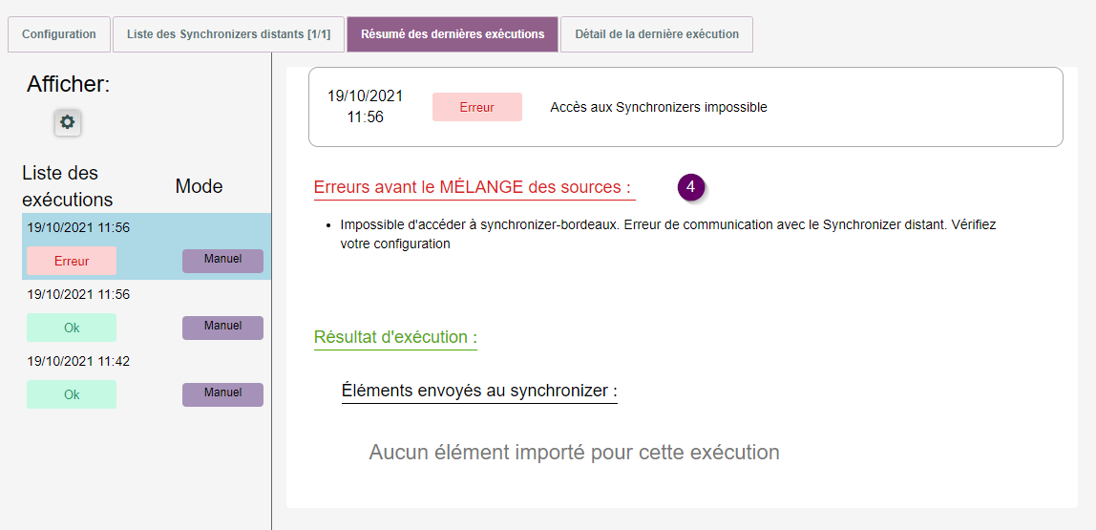
Task: Switch to Liste des Synchronizers distants tab
Action: pyautogui.click(x=228, y=34)
